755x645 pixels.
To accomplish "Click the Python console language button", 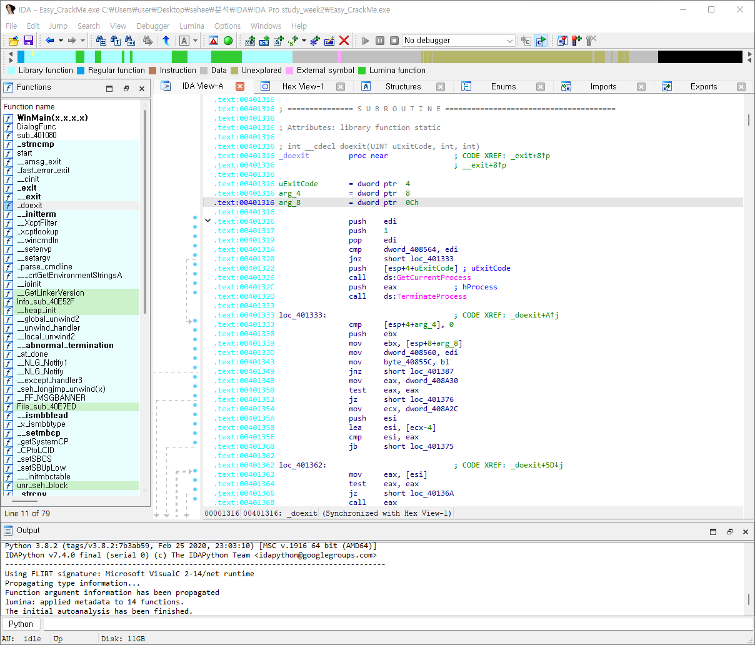I will pos(21,624).
